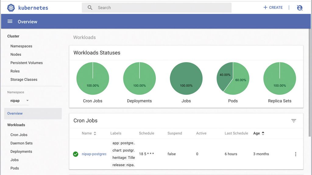
Task: Click the notifications bell icon
Action: (x=300, y=7)
